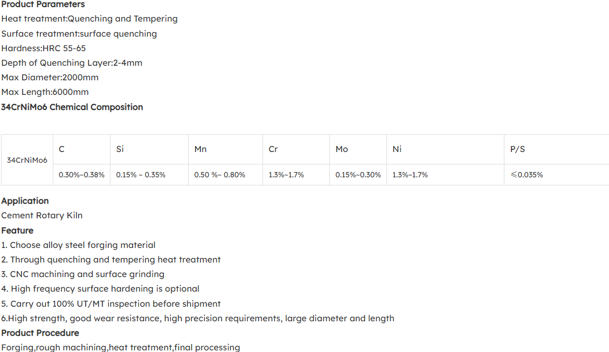Click the 100% UT/MT inspection line

click(110, 303)
